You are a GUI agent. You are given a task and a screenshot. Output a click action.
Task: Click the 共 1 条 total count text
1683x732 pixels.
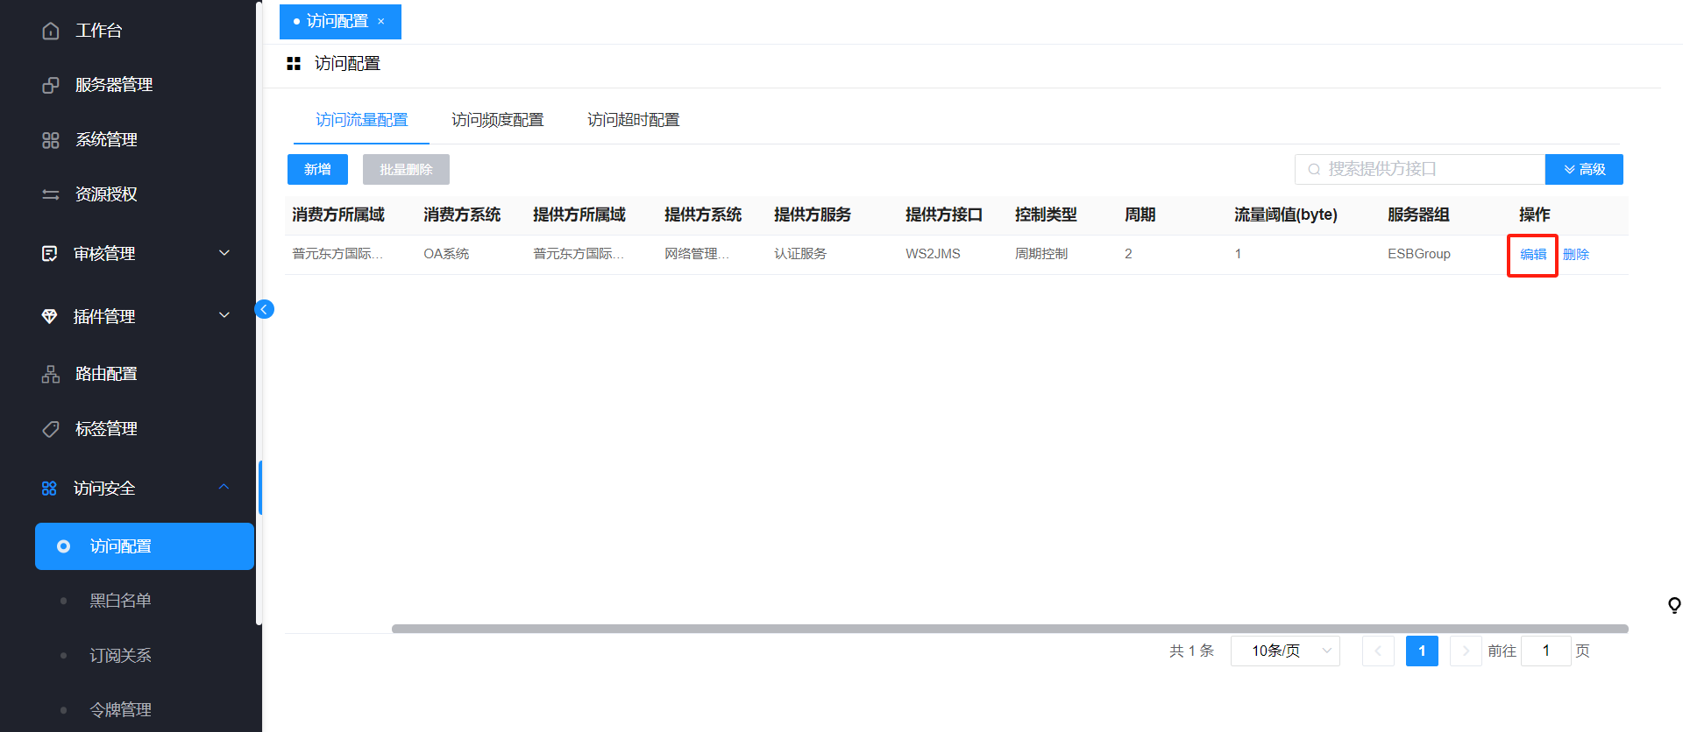[x=1191, y=651]
